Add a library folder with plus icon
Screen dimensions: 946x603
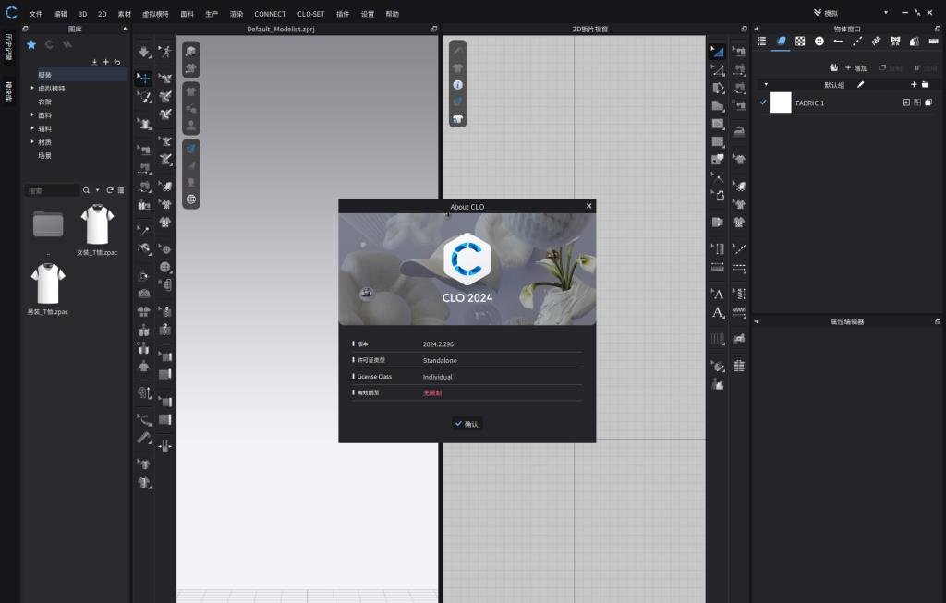pos(106,62)
